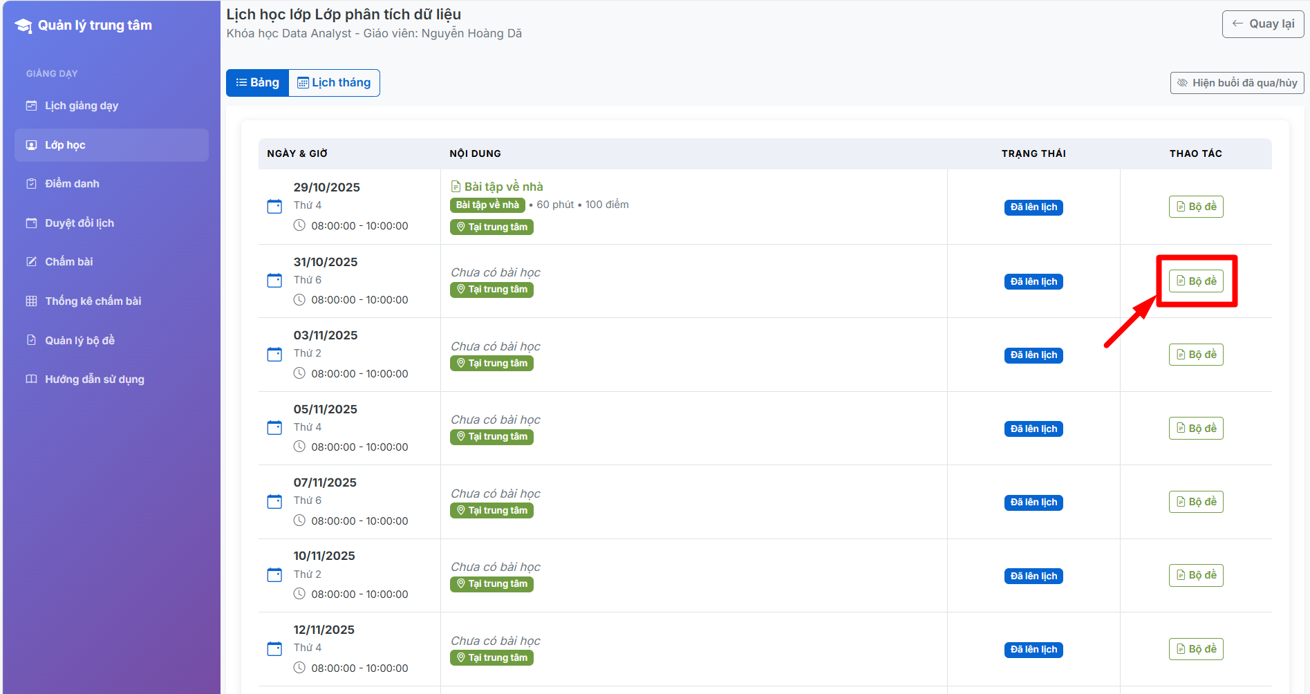
Task: Click the graduation cap logo icon
Action: (x=24, y=26)
